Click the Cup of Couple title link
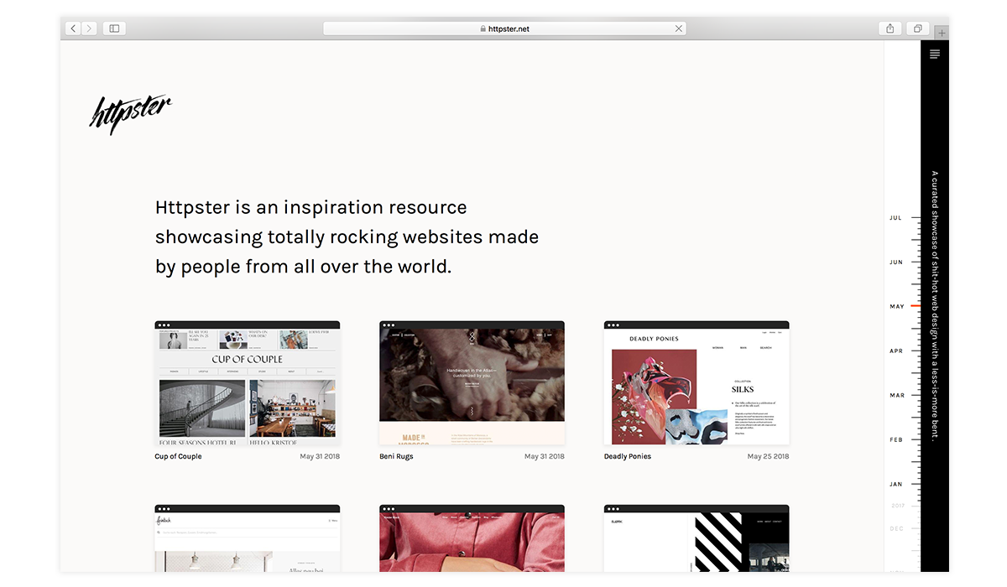Screen dimensions: 1007x587 point(178,457)
